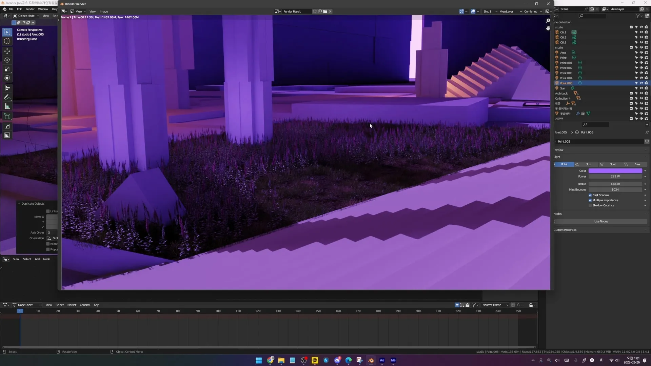Click the Add Cube tool icon
This screenshot has height=366, width=651.
pyautogui.click(x=7, y=116)
